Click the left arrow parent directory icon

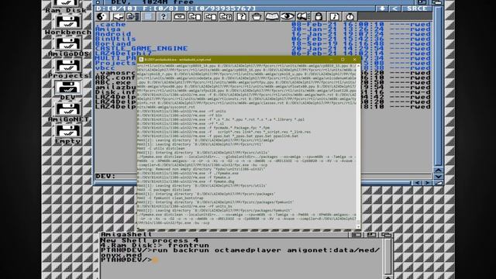[118, 16]
